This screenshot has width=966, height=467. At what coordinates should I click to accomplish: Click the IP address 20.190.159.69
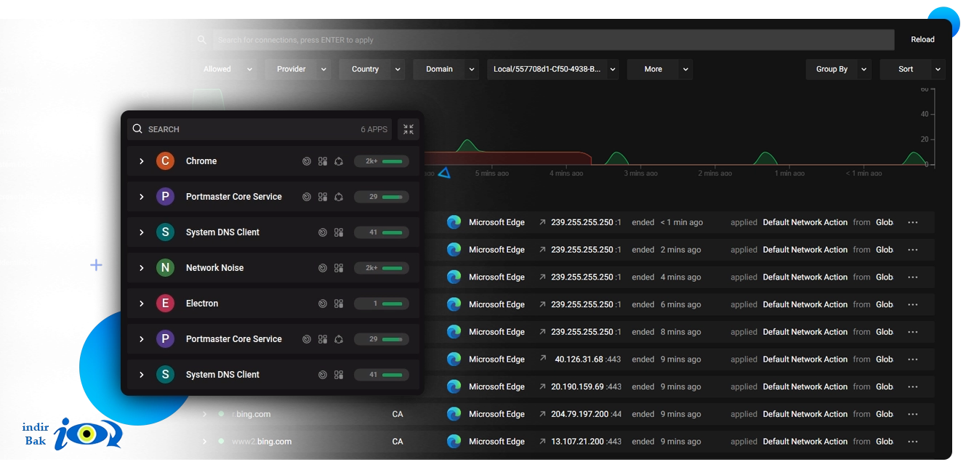point(577,386)
